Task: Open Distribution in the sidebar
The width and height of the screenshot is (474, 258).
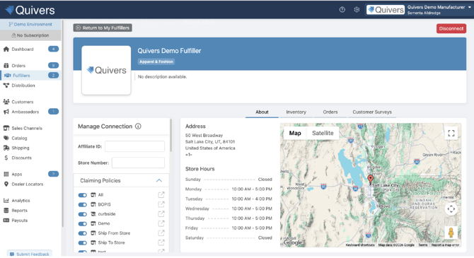Action: point(23,86)
